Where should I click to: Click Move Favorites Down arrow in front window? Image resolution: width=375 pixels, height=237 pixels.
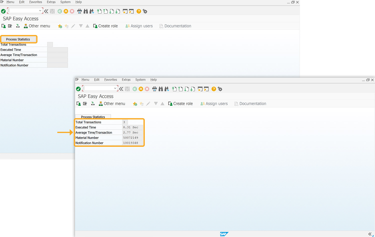[156, 103]
